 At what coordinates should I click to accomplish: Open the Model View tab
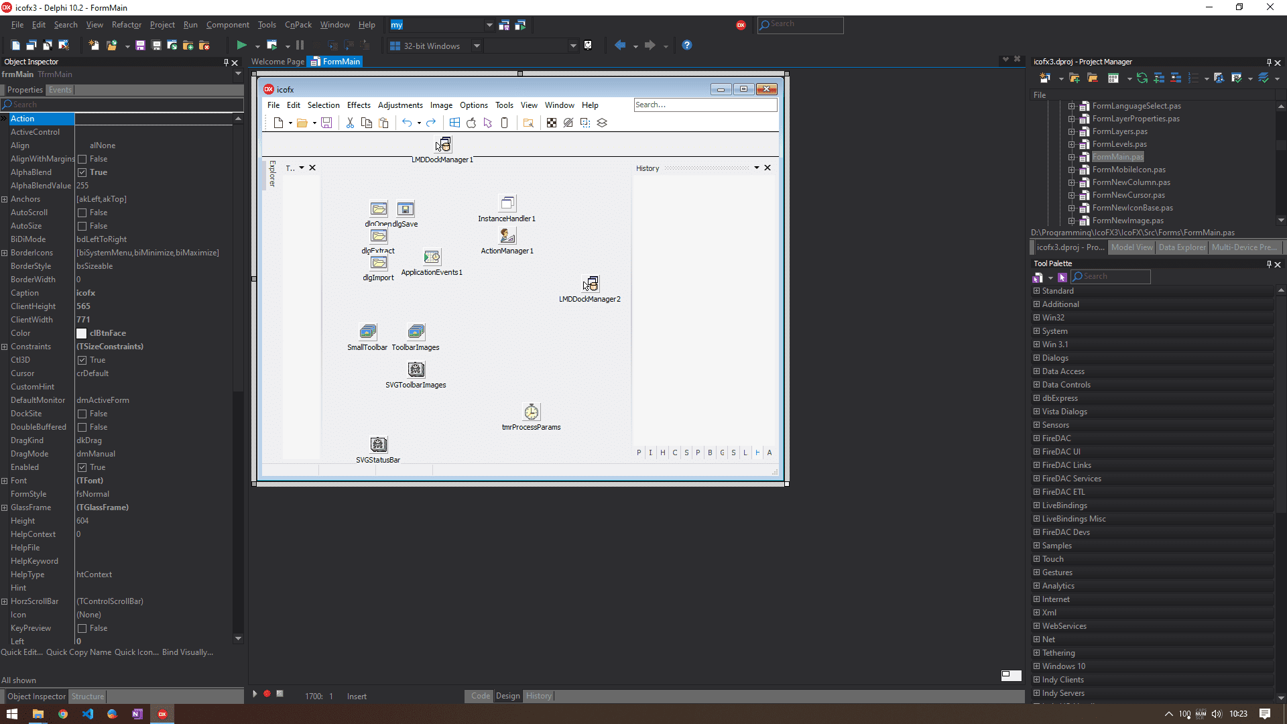(x=1131, y=247)
